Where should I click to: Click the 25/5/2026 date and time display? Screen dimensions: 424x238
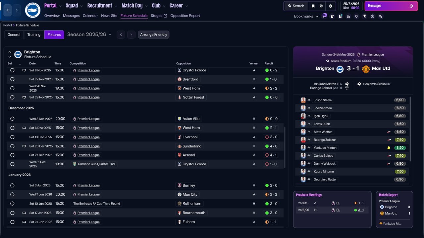click(351, 6)
